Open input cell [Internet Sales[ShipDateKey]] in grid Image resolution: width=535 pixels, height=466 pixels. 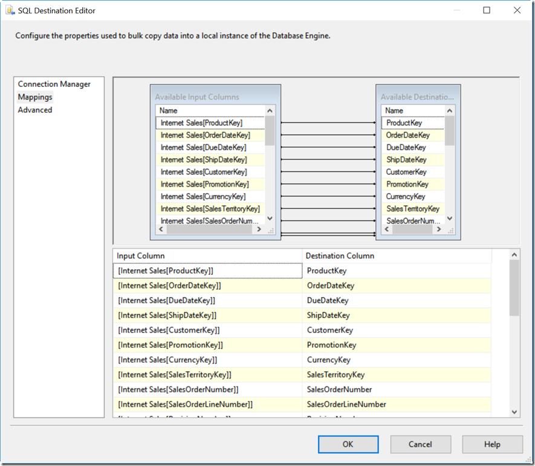click(207, 316)
